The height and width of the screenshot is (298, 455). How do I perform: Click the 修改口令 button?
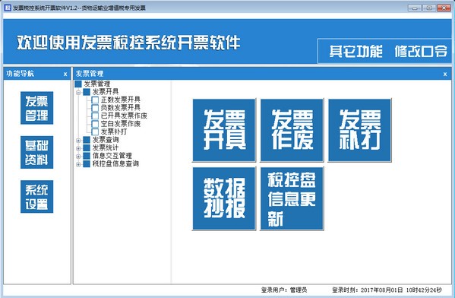coord(421,52)
